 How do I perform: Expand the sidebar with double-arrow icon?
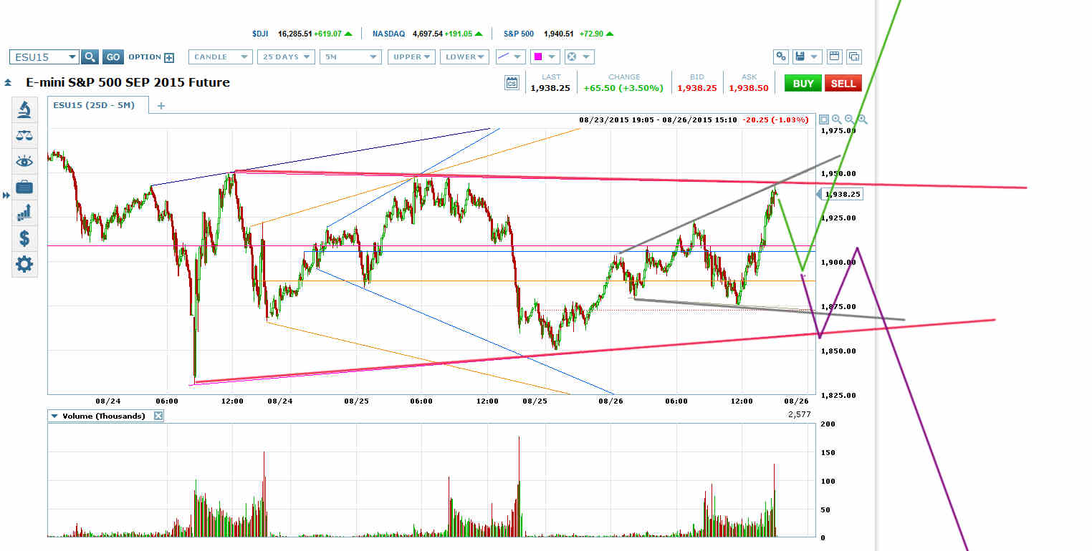[7, 195]
